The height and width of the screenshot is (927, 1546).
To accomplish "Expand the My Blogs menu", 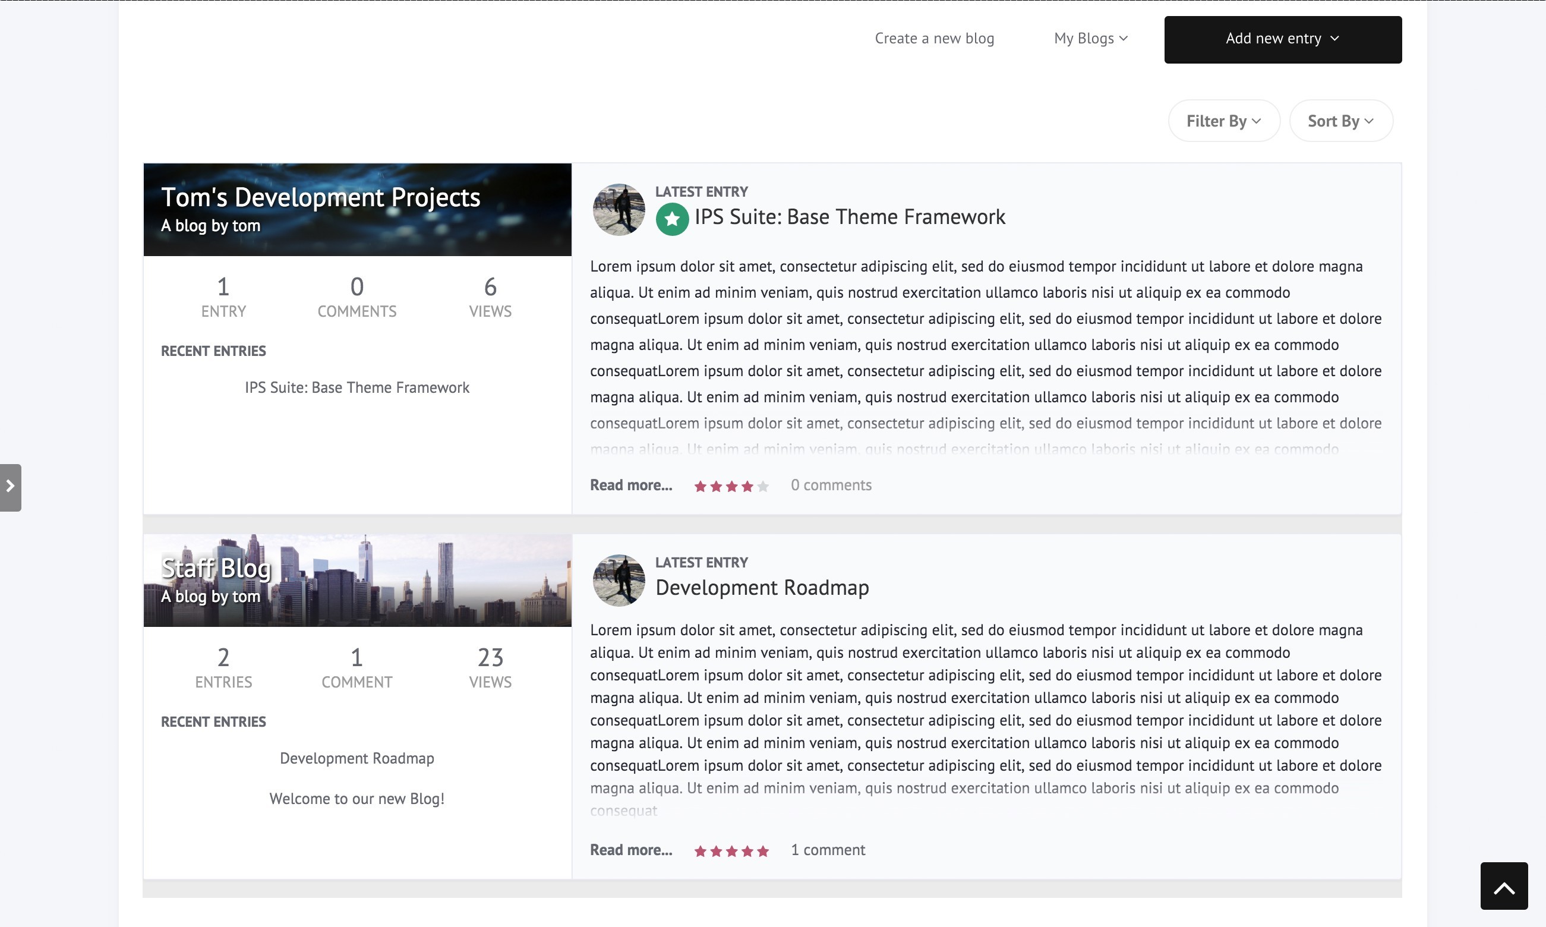I will [x=1090, y=38].
